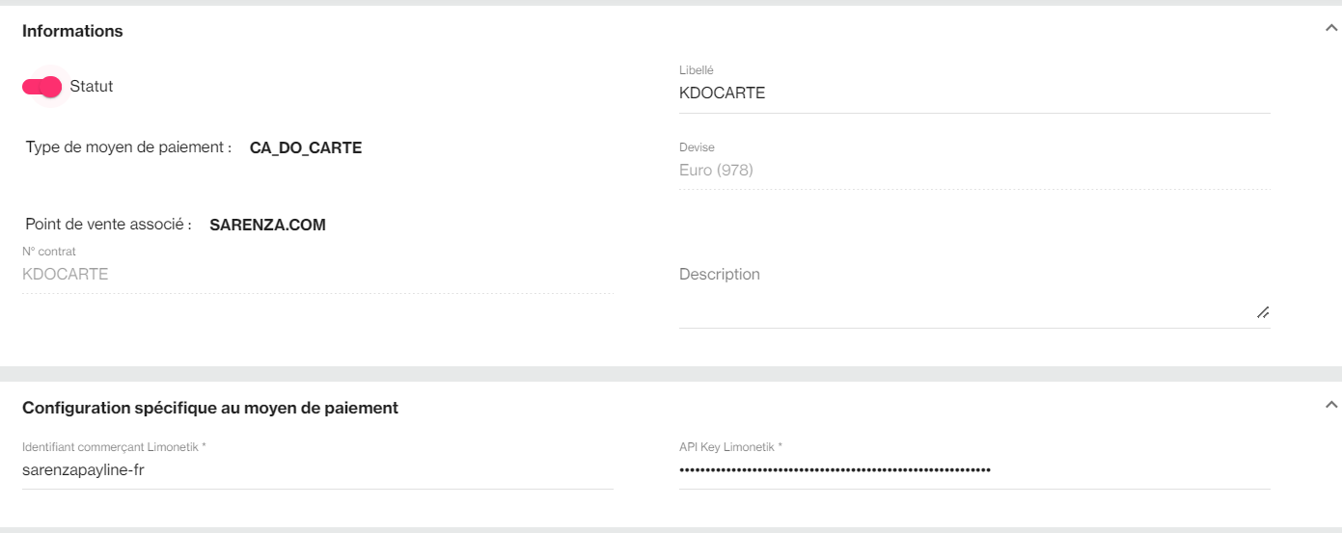
Task: Click the small Libellé caption above the field
Action: (x=697, y=70)
